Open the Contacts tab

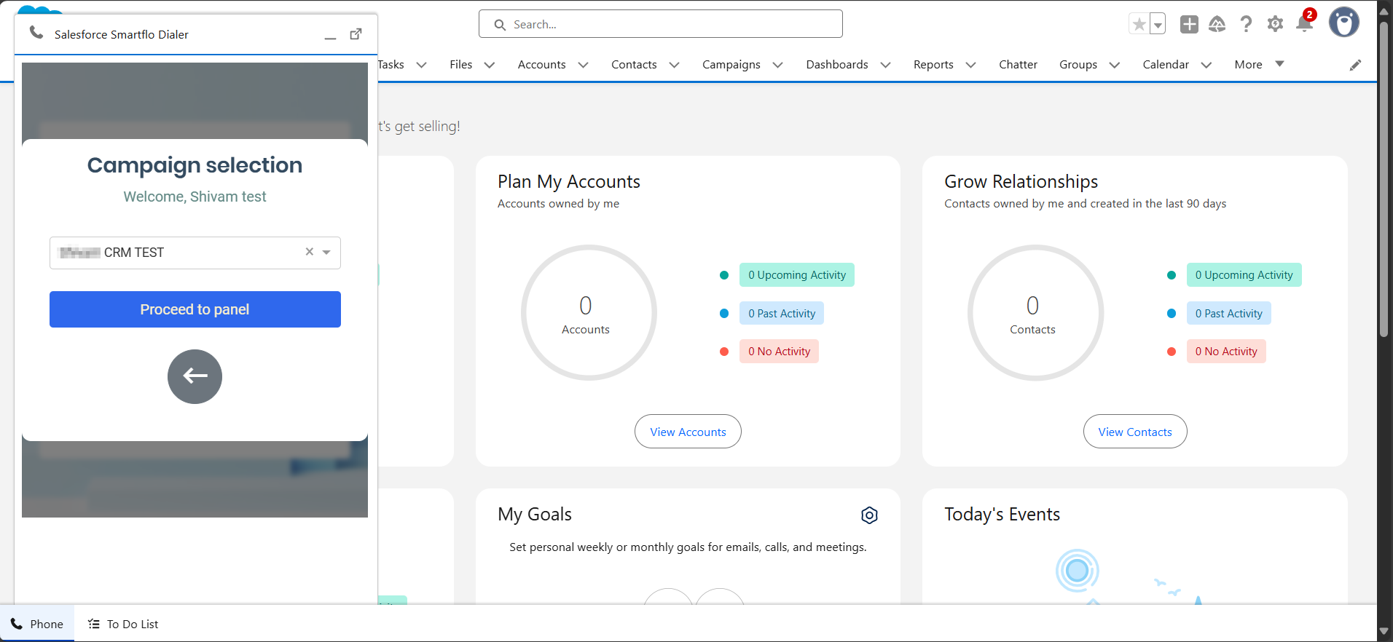(634, 64)
